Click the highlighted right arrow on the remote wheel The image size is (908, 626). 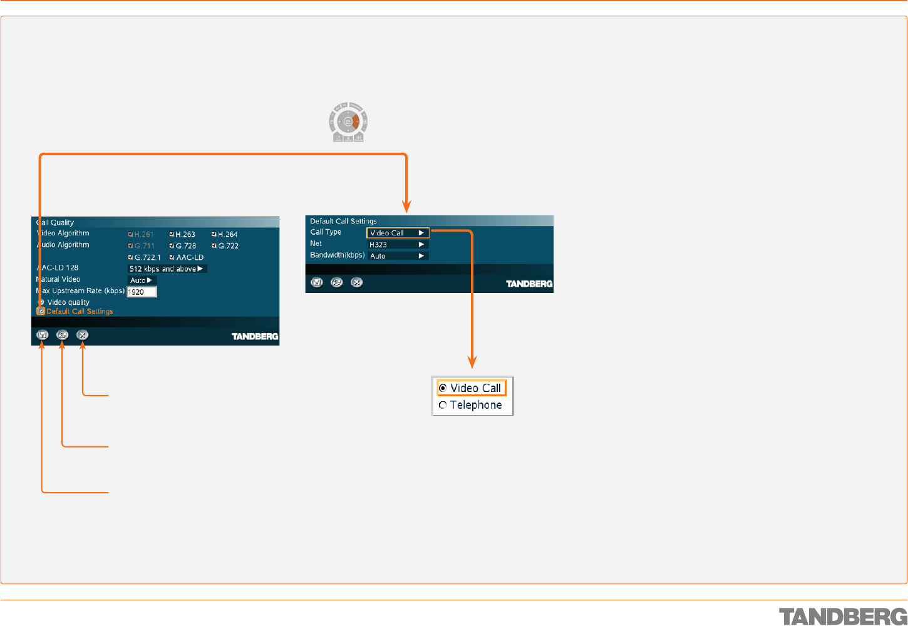356,121
